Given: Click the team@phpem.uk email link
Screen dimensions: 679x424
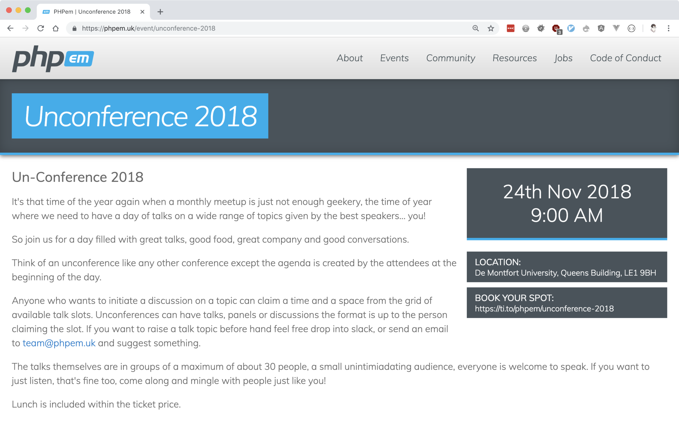Looking at the screenshot, I should 59,343.
